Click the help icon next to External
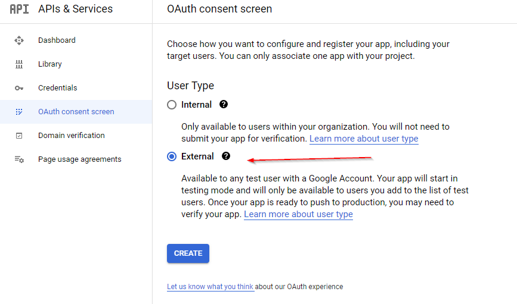The height and width of the screenshot is (304, 517). [226, 156]
